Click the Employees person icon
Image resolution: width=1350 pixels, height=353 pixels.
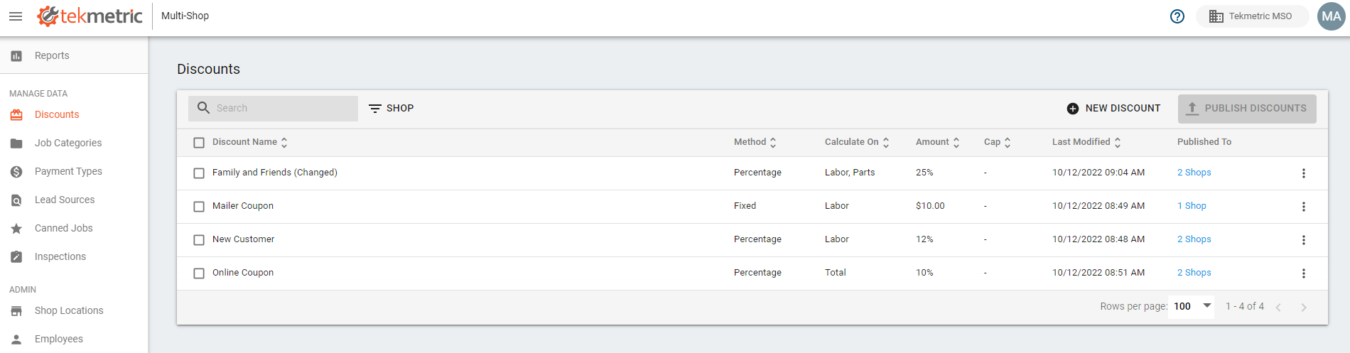tap(16, 339)
